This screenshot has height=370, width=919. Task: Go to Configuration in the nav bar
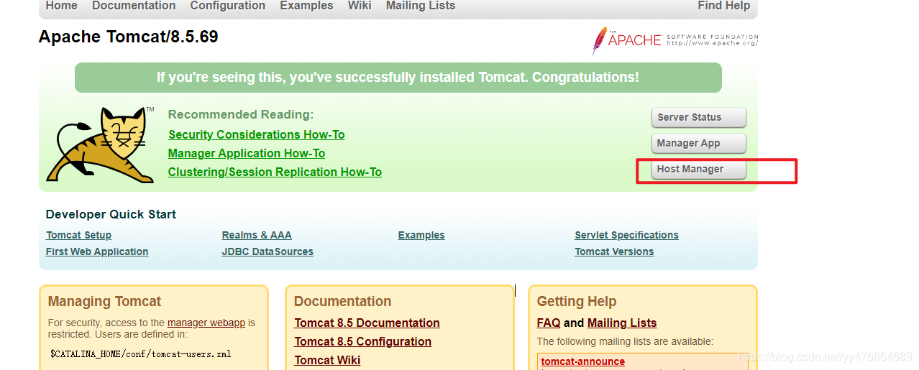[228, 6]
